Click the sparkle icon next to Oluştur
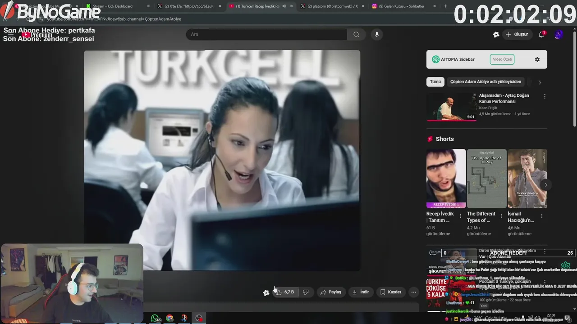Screen dimensions: 577x324 tap(496, 34)
